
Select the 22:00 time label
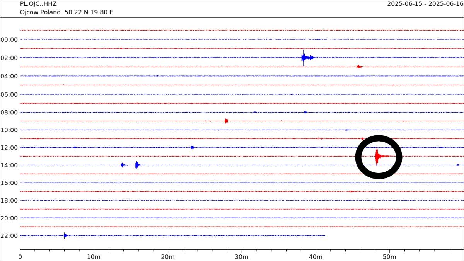[9, 235]
